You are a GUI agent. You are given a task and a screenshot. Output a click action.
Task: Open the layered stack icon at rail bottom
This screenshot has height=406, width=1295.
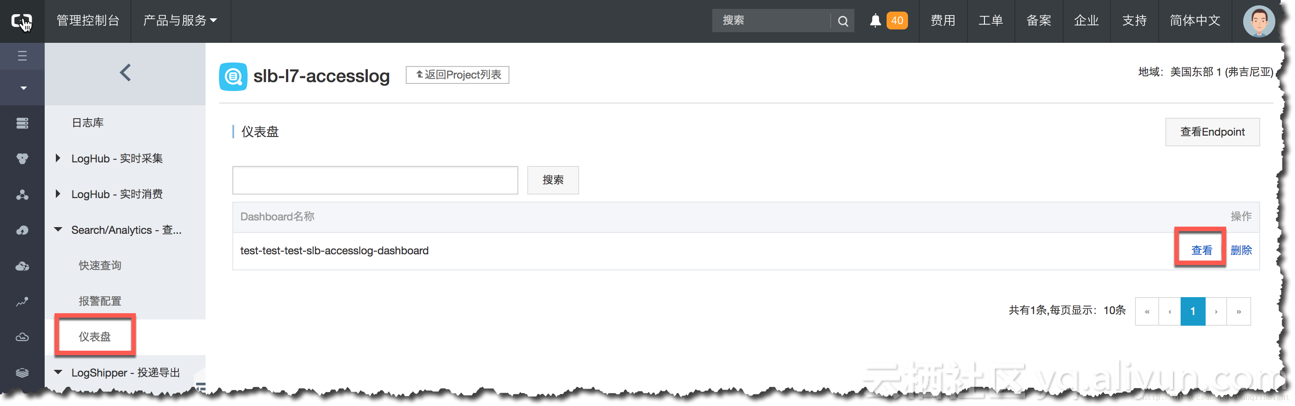tap(22, 373)
